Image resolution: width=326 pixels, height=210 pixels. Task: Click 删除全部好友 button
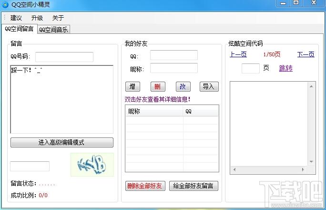[x=145, y=186]
